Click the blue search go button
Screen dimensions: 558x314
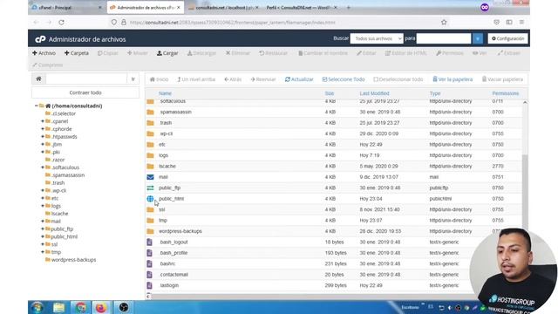pos(478,38)
